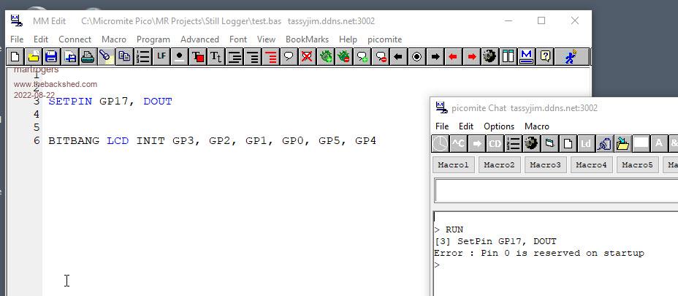Open the Program menu in MM Edit

click(153, 39)
